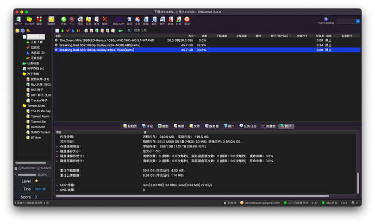Click the green down-arrow filter icon in task toolbar

click(x=62, y=30)
